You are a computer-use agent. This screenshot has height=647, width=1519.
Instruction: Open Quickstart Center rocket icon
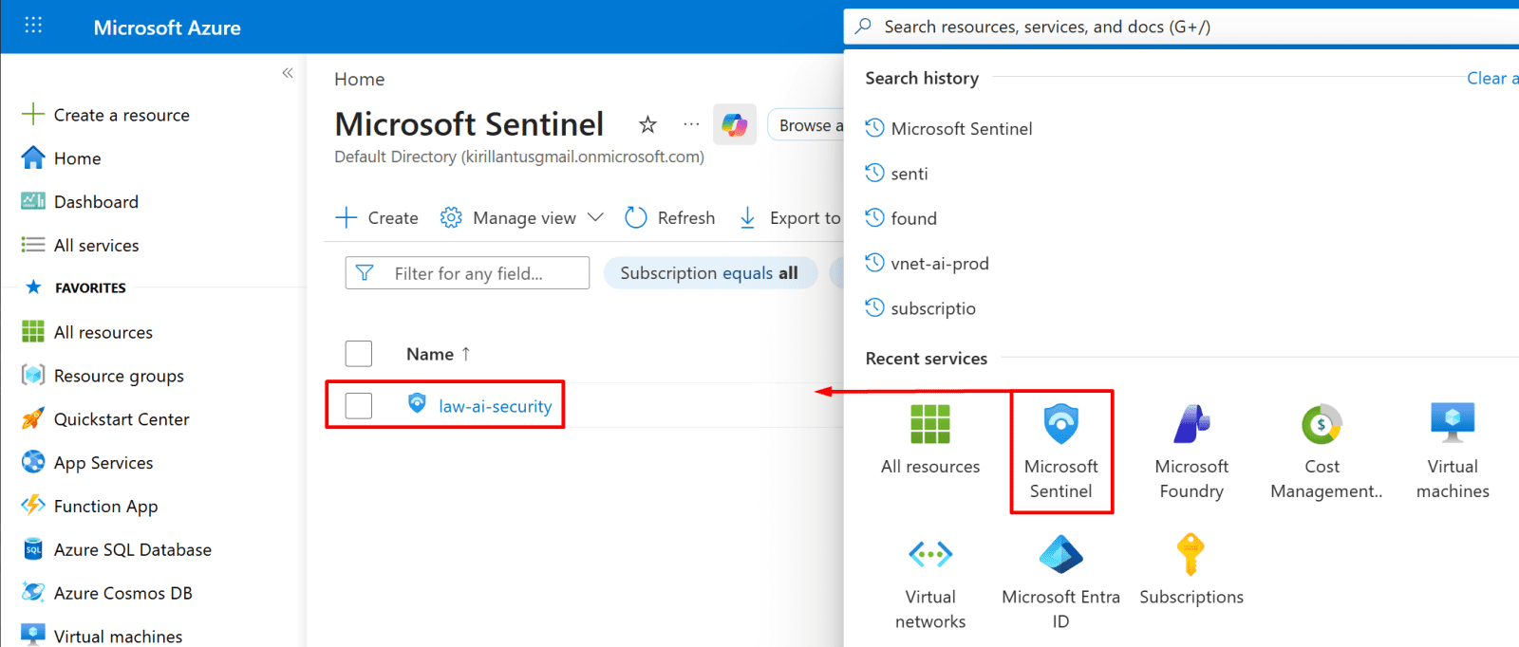[33, 418]
